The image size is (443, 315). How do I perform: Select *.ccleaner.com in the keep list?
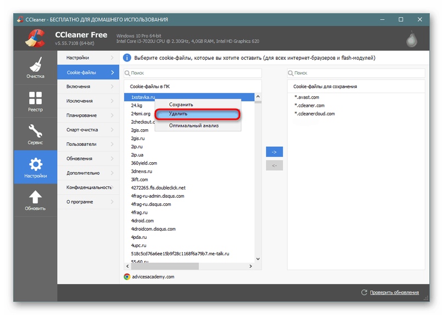[x=310, y=106]
